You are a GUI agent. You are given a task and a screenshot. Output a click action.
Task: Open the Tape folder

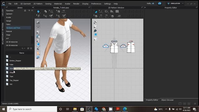click(11, 76)
